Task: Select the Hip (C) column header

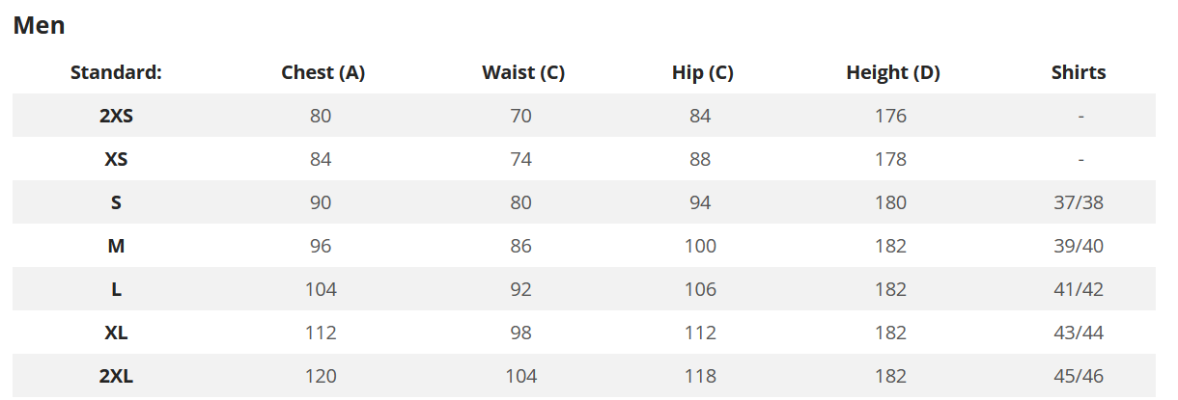Action: point(702,72)
